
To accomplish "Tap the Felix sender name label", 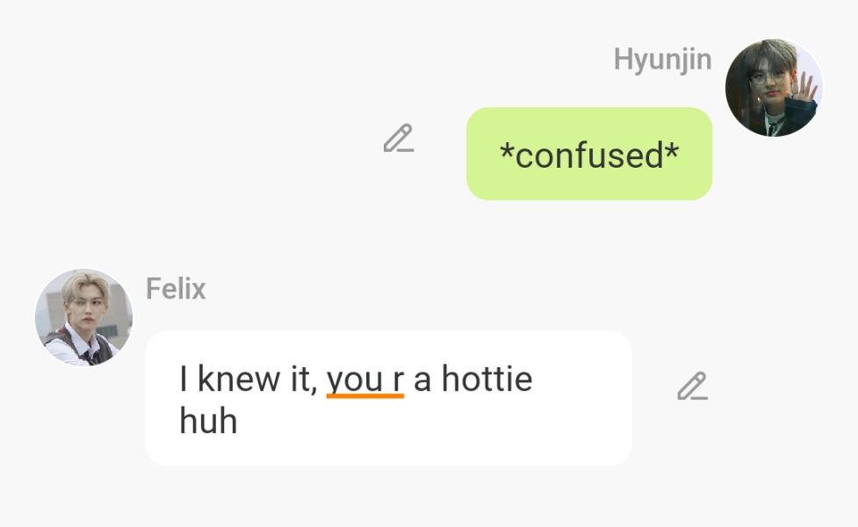I will tap(176, 288).
